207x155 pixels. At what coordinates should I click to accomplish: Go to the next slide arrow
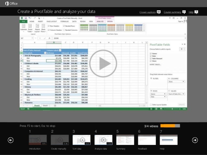click(x=195, y=140)
